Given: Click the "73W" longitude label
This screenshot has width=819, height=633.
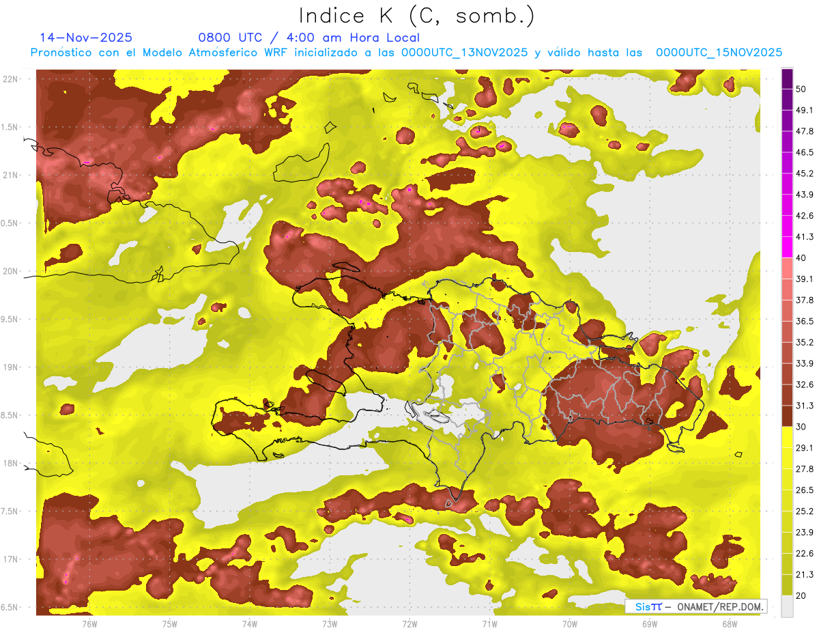Looking at the screenshot, I should (x=330, y=623).
